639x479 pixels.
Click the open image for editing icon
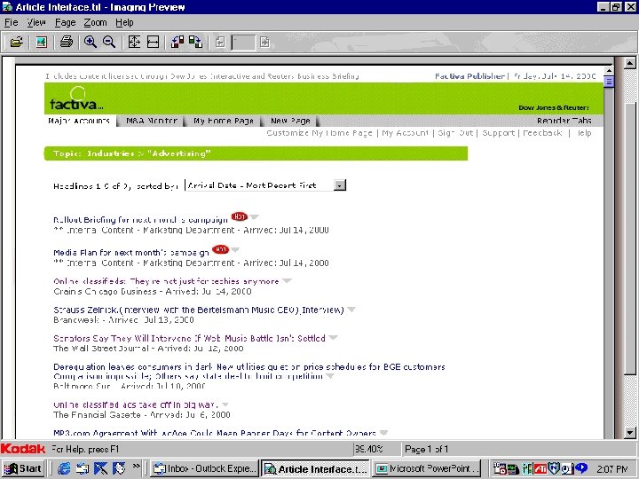pos(41,42)
